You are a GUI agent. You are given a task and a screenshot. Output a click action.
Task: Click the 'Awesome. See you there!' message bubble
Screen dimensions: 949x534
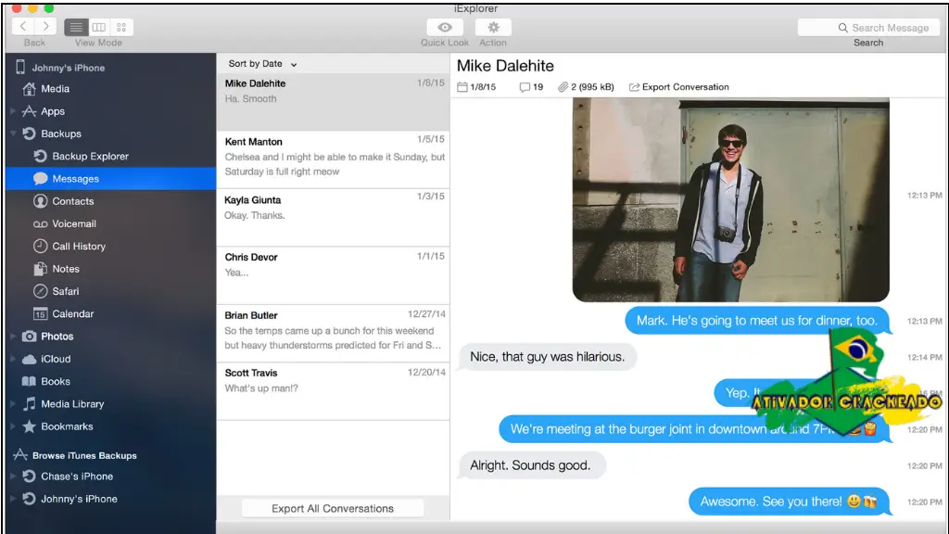789,502
